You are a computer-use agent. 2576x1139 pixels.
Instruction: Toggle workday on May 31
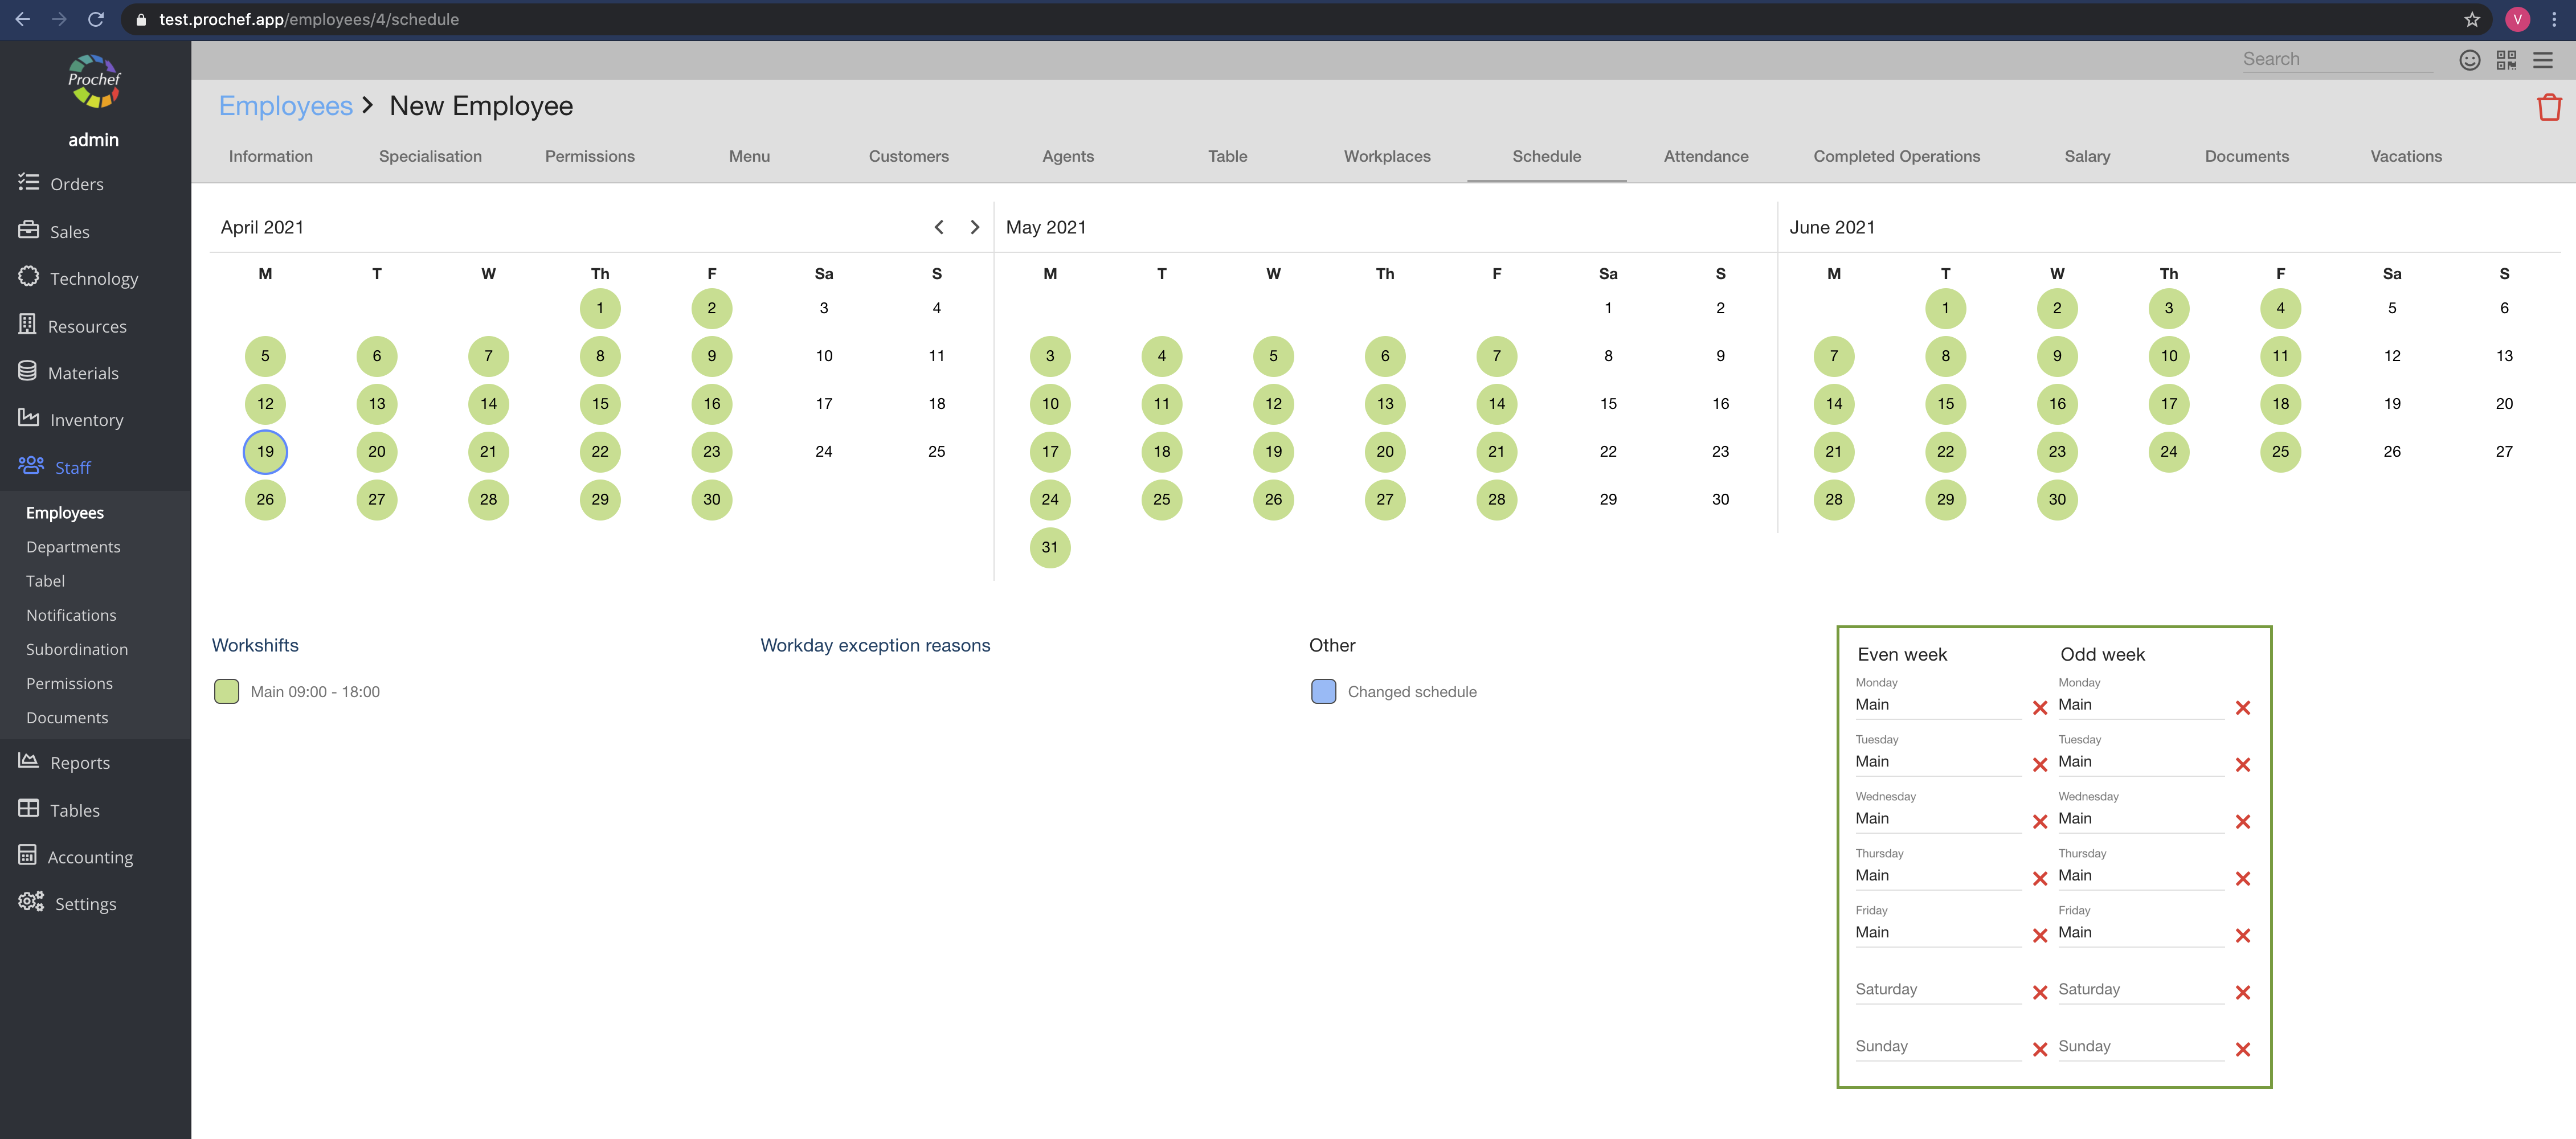tap(1049, 547)
